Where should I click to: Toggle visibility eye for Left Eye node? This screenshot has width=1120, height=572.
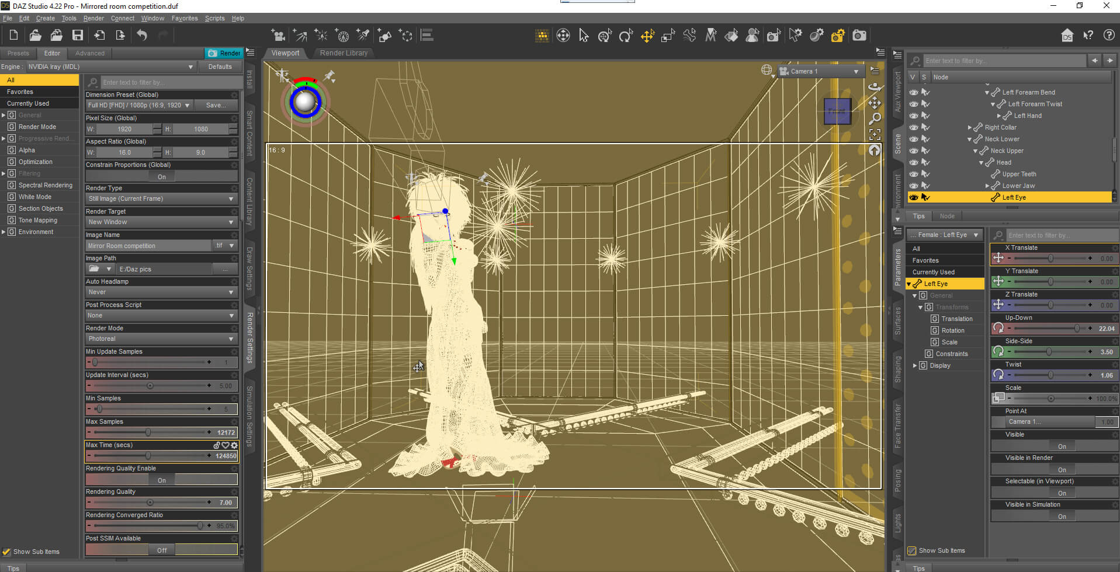coord(914,197)
